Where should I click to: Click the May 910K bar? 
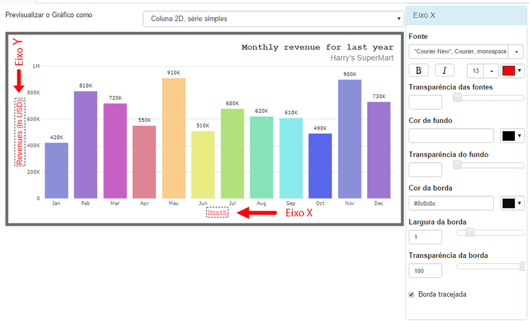coord(174,138)
